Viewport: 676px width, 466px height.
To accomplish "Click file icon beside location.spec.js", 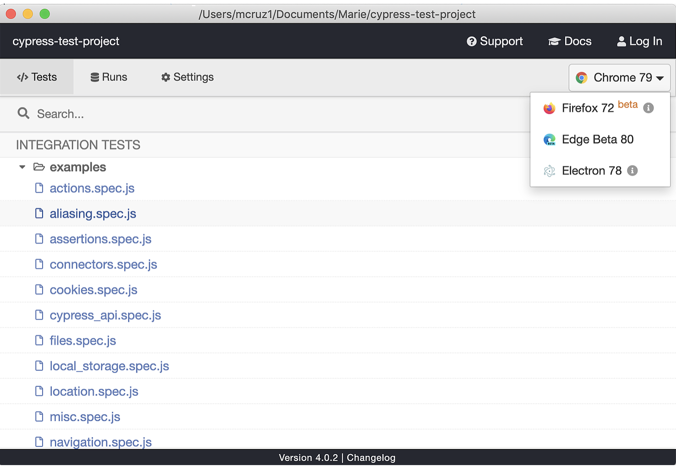I will click(39, 391).
